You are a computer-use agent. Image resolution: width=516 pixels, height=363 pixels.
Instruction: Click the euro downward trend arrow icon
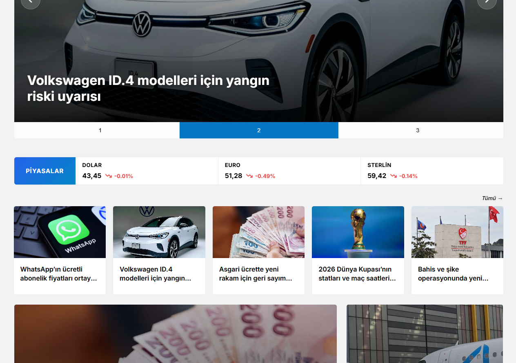249,176
